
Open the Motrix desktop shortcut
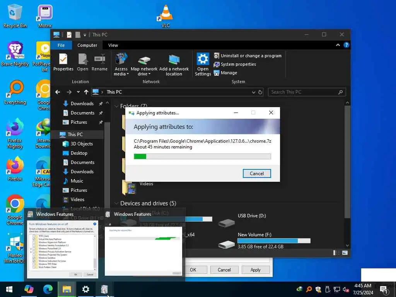click(x=45, y=15)
